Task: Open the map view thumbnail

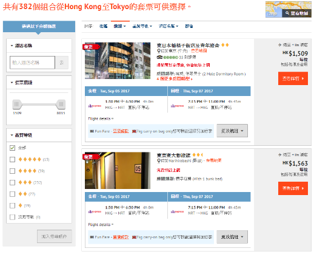Action: pyautogui.click(x=289, y=9)
